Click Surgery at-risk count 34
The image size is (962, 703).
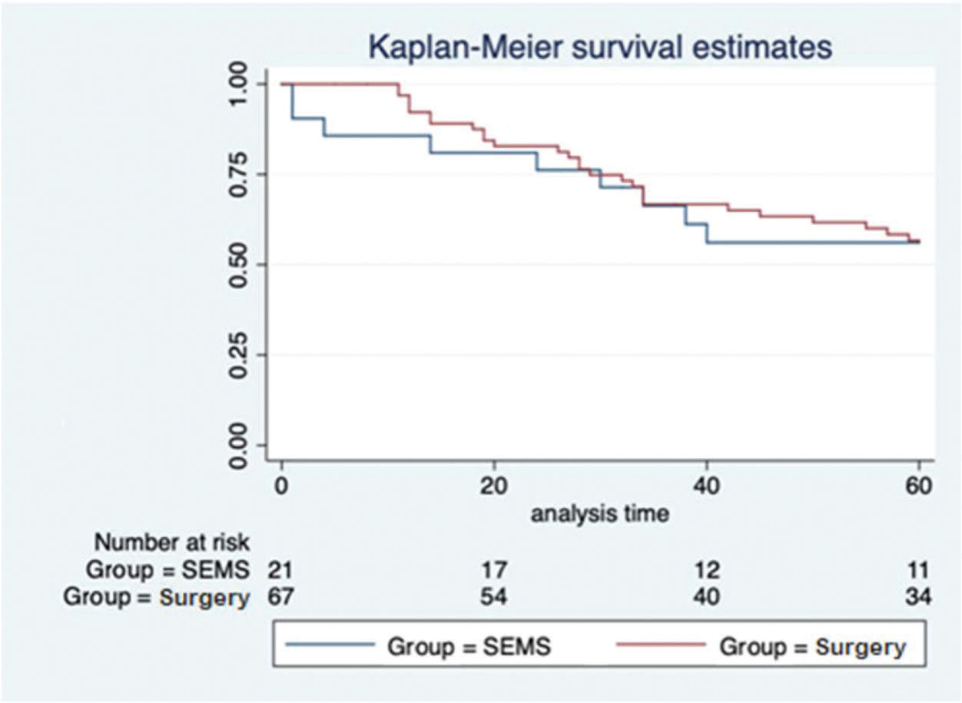[x=917, y=597]
